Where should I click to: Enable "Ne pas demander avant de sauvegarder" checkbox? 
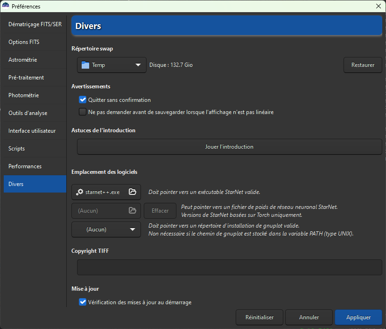tap(83, 112)
